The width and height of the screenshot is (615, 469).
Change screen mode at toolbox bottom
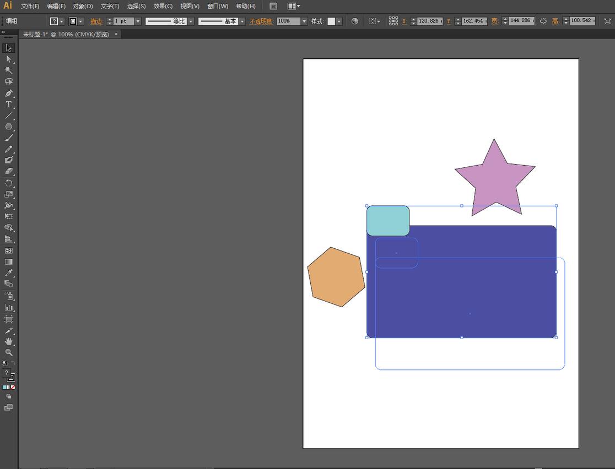pyautogui.click(x=9, y=407)
